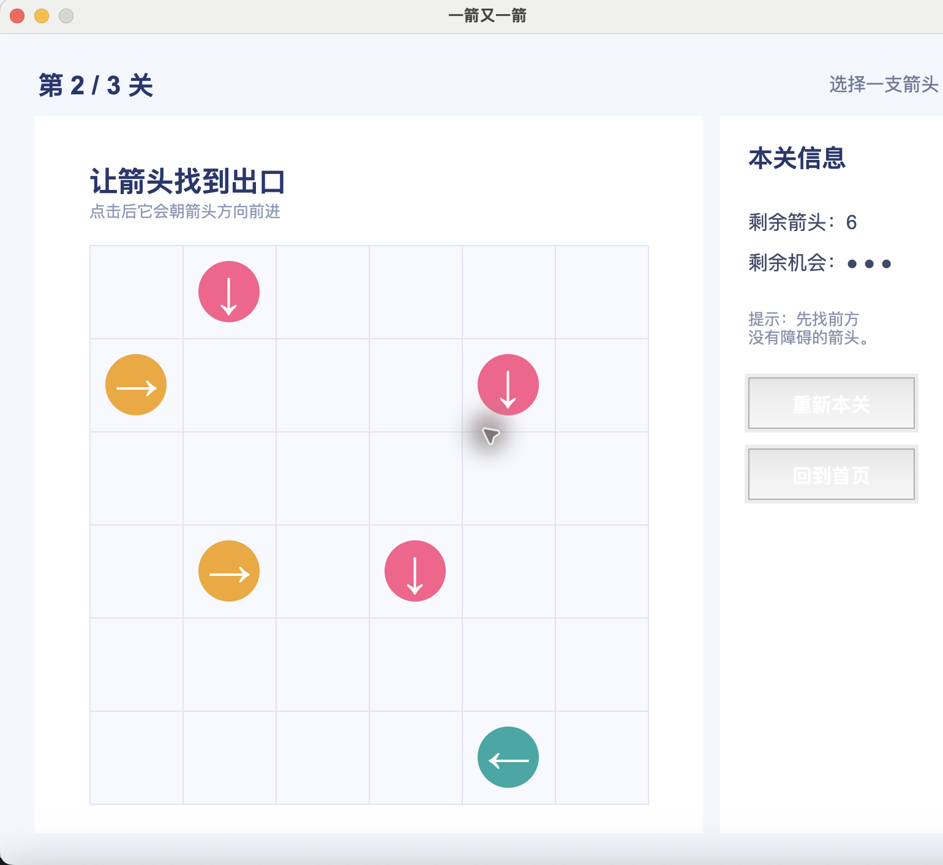Minimize the window with yellow button
The height and width of the screenshot is (865, 943).
(42, 16)
